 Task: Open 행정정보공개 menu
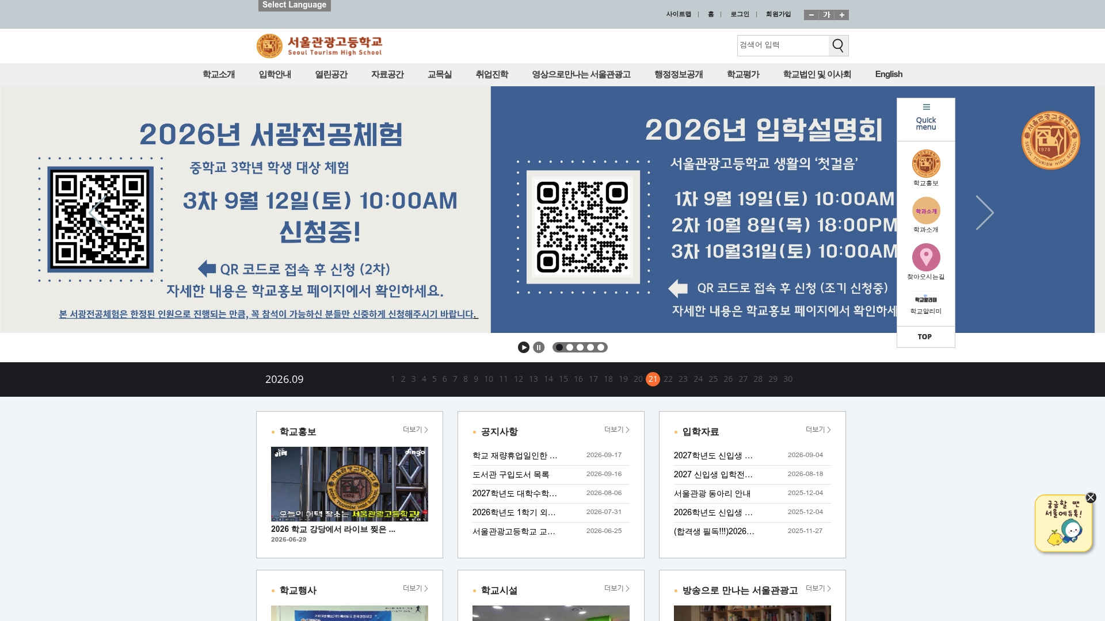pyautogui.click(x=679, y=74)
